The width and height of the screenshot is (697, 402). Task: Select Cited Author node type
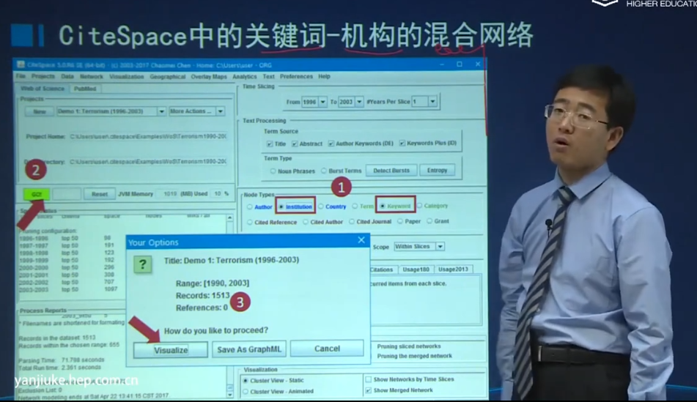306,222
